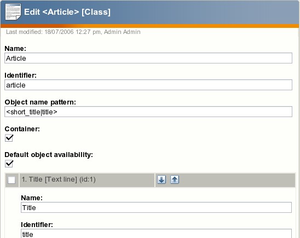Move Title attribute up with arrow icon
The image size is (300, 238).
tap(175, 179)
